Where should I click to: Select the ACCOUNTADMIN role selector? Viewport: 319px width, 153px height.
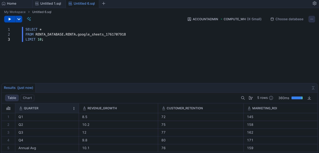[203, 19]
